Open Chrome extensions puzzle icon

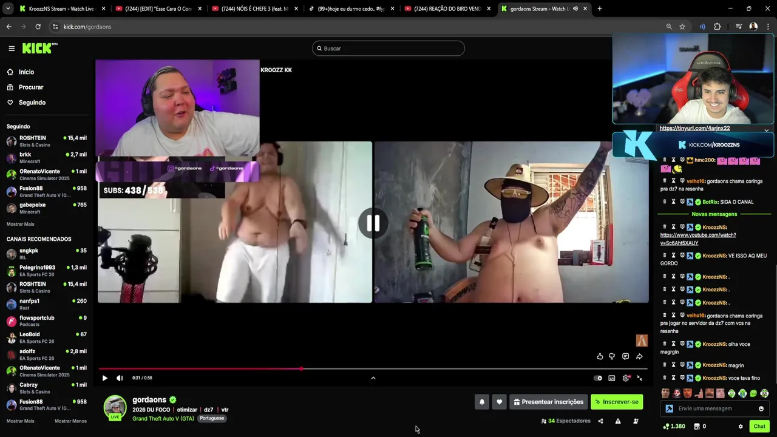717,27
